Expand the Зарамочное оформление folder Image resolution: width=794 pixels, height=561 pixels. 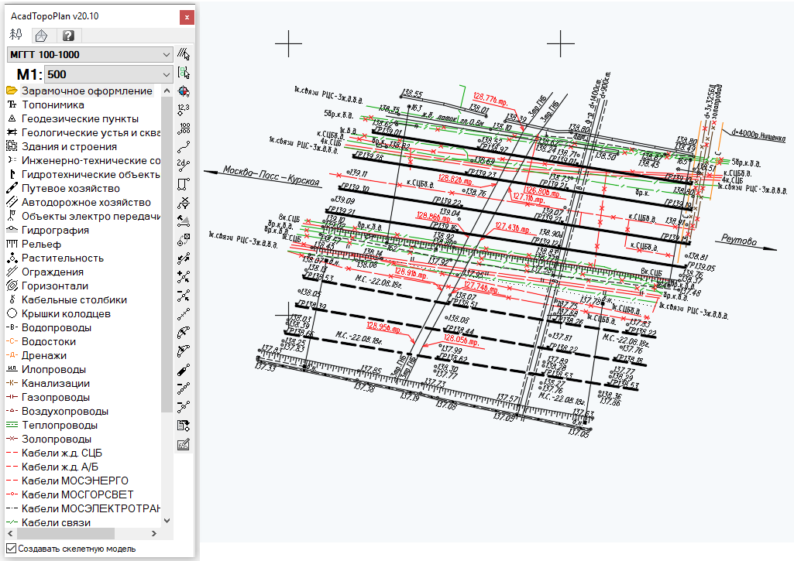[x=12, y=91]
